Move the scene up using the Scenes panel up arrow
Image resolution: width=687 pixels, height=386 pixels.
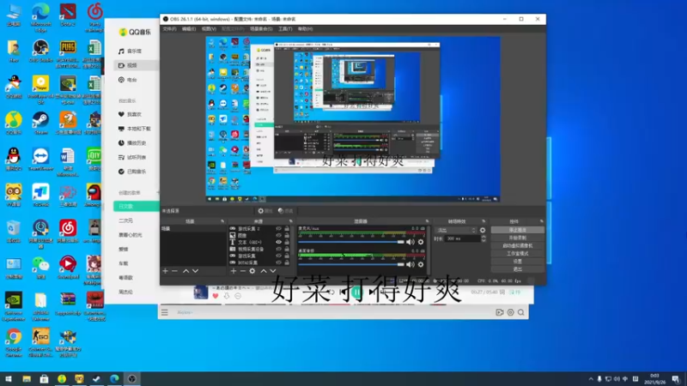[x=185, y=271]
